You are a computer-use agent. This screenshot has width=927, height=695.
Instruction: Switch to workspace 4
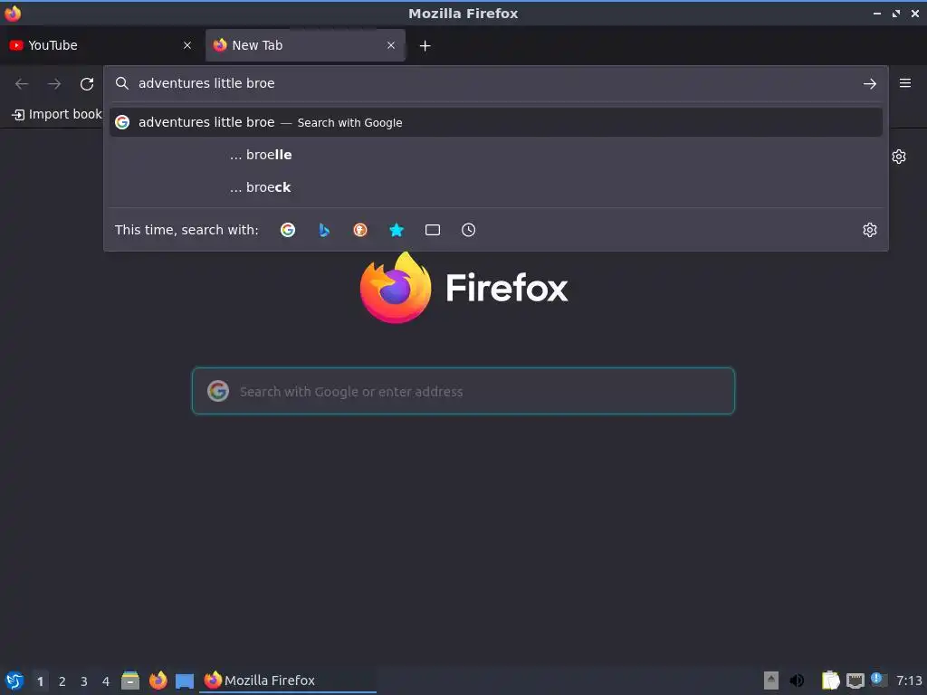[x=106, y=681]
